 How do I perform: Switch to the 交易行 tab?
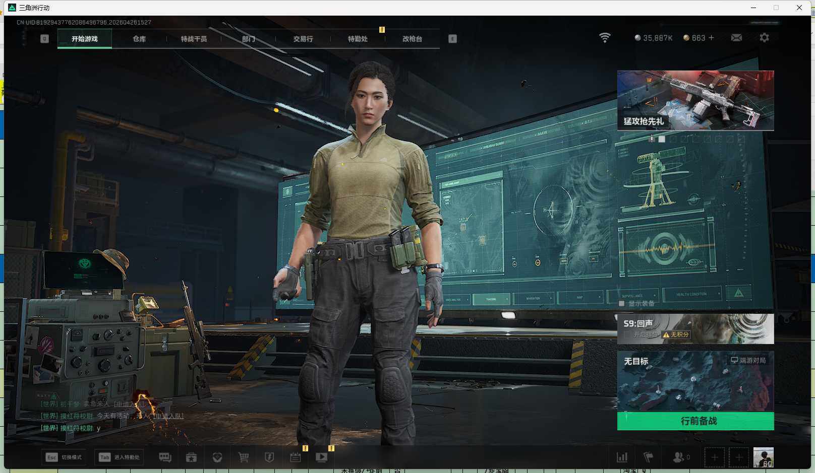point(303,39)
